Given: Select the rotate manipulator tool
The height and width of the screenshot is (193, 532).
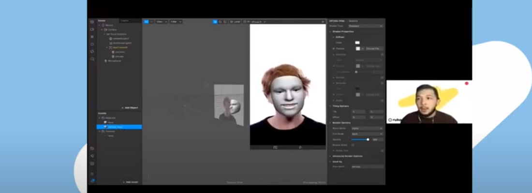Looking at the screenshot, I should pos(220,22).
